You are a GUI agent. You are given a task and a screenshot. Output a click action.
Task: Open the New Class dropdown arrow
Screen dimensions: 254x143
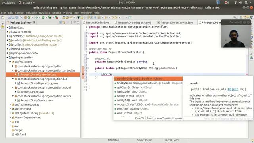point(32,17)
